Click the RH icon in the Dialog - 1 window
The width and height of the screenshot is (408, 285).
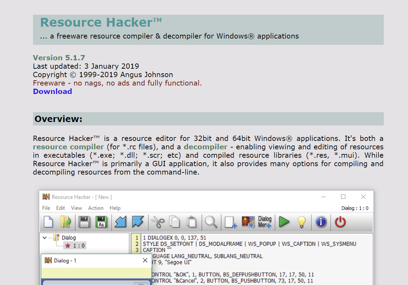48,260
